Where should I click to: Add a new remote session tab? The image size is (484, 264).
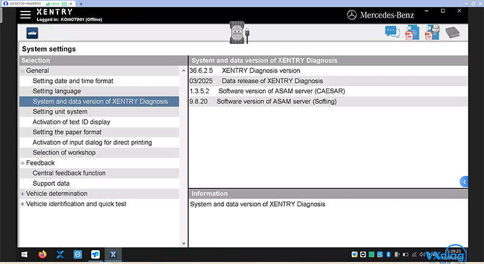81,4
